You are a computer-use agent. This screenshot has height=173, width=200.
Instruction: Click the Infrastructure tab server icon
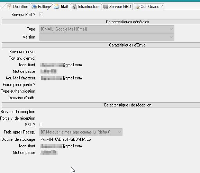click(x=74, y=7)
